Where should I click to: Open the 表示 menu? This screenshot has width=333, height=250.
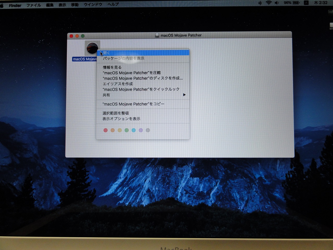62,5
